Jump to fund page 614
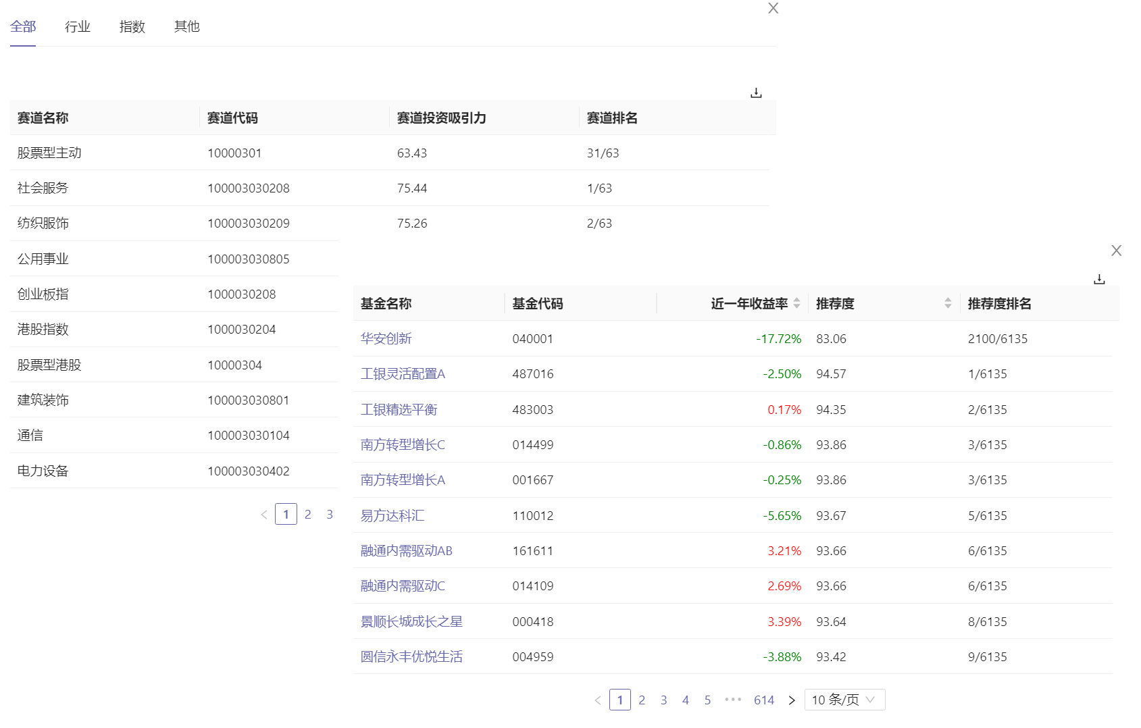The height and width of the screenshot is (728, 1141). 764,700
